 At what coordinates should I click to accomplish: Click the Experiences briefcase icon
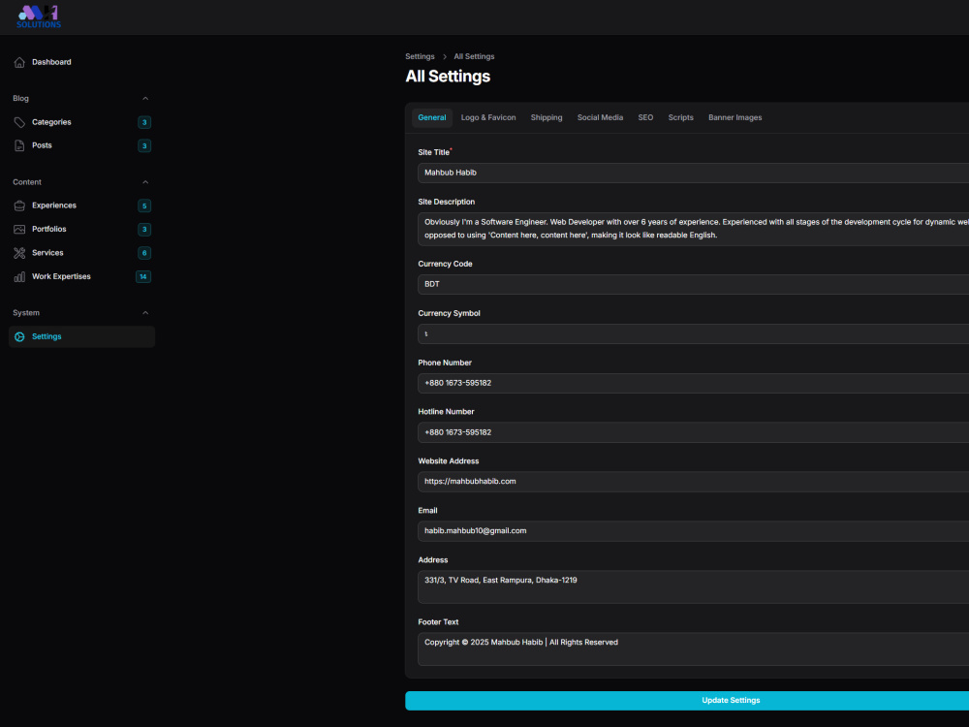pos(19,205)
